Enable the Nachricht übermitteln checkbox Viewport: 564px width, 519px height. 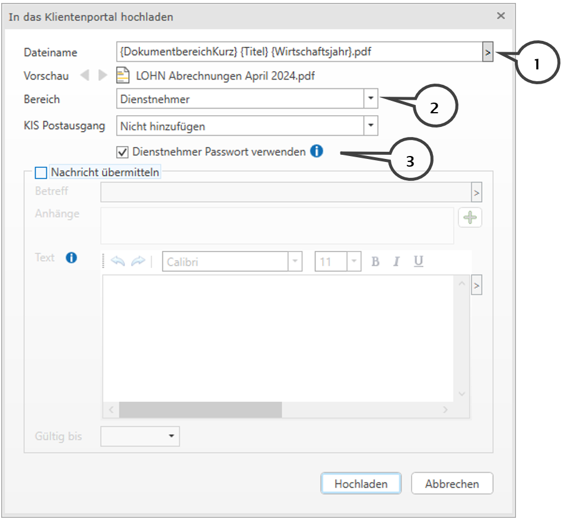coord(41,173)
